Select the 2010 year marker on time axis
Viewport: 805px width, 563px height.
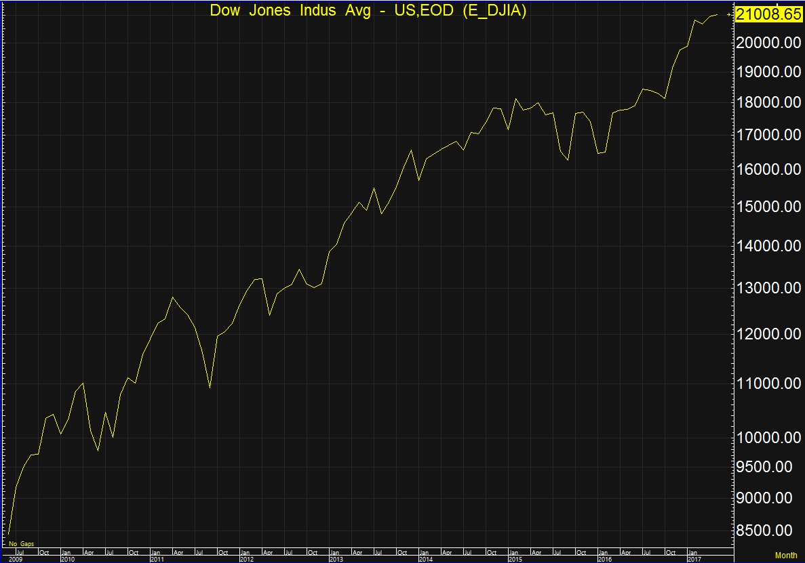[x=68, y=560]
